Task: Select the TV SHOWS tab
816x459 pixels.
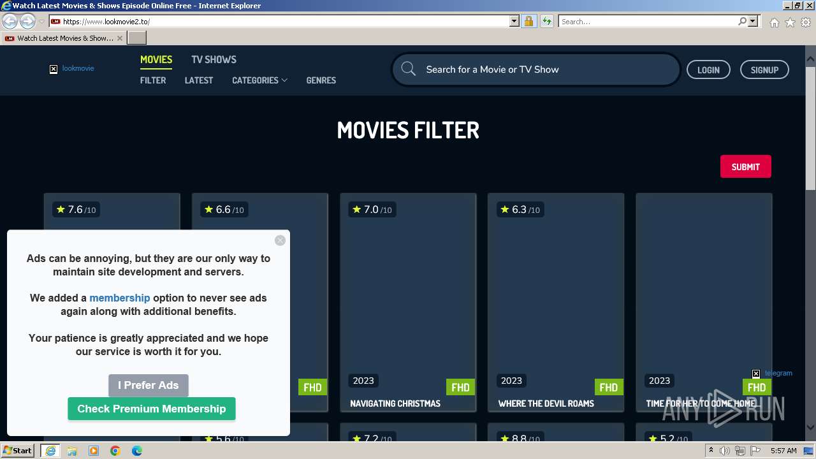Action: coord(214,59)
